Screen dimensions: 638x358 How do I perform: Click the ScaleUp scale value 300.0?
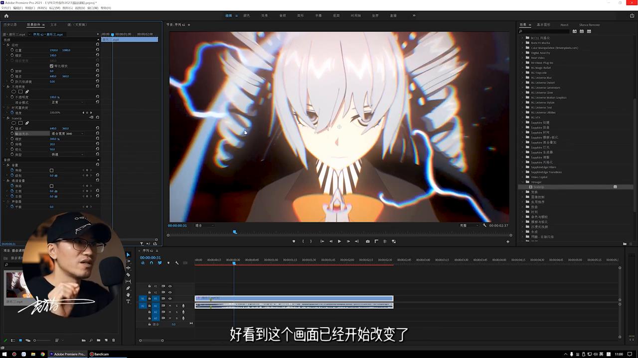click(x=54, y=139)
